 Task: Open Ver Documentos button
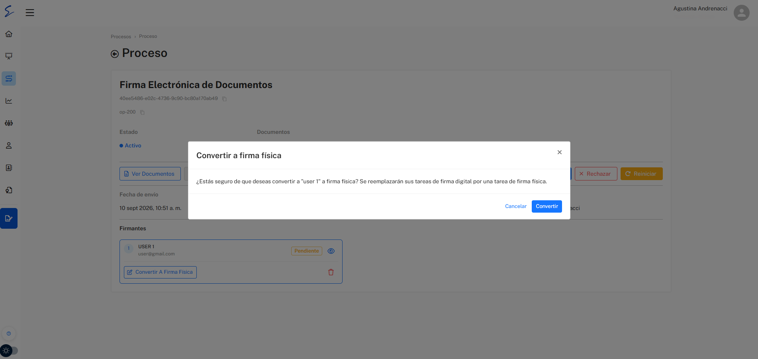[x=150, y=174]
